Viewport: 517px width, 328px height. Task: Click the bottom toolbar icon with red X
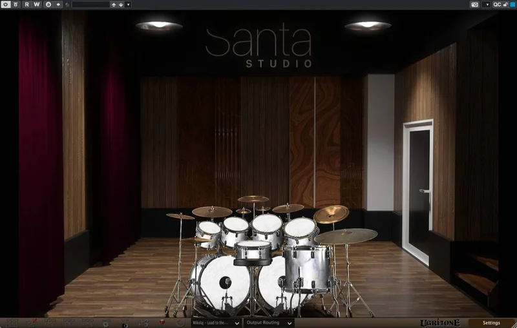click(31, 323)
